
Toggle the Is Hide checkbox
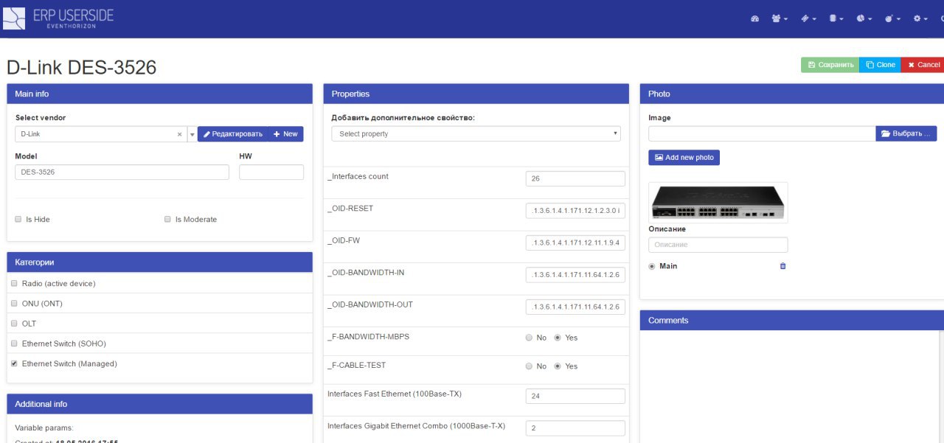[x=18, y=219]
